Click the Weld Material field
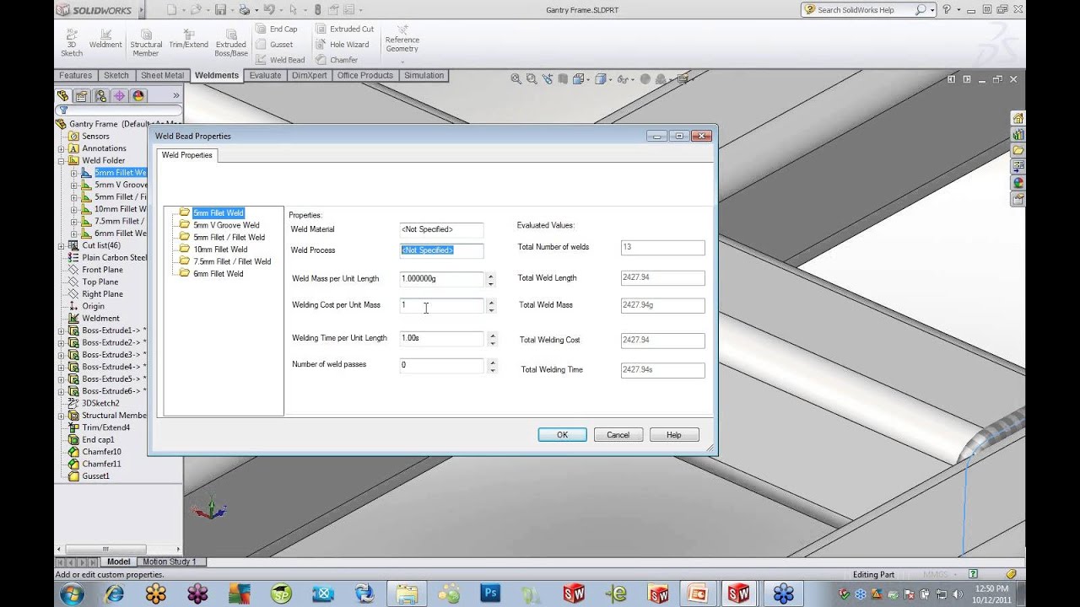This screenshot has height=607, width=1080. point(441,229)
